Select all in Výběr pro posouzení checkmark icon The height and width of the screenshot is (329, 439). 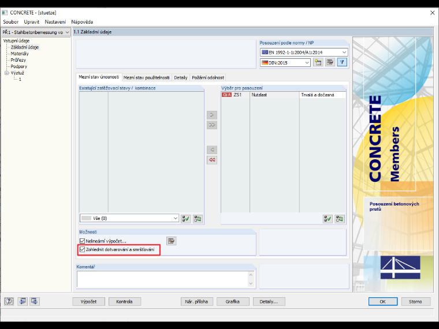coord(328,219)
